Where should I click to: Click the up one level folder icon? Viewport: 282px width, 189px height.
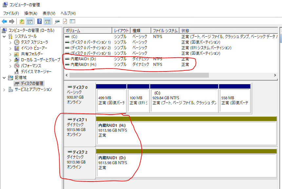coord(21,21)
